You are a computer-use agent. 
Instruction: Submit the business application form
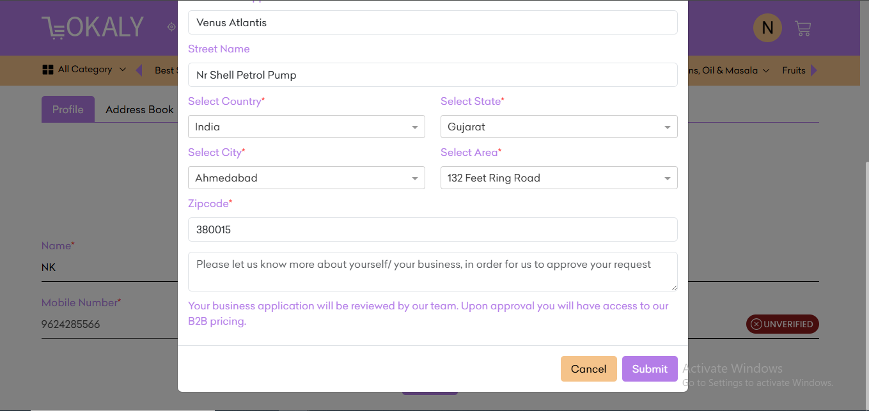(650, 369)
